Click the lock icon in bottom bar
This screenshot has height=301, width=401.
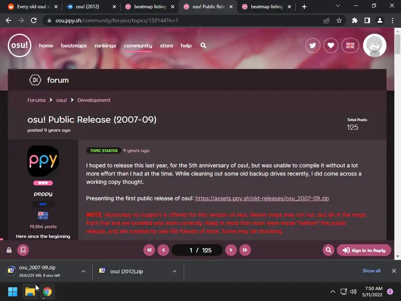click(x=9, y=250)
